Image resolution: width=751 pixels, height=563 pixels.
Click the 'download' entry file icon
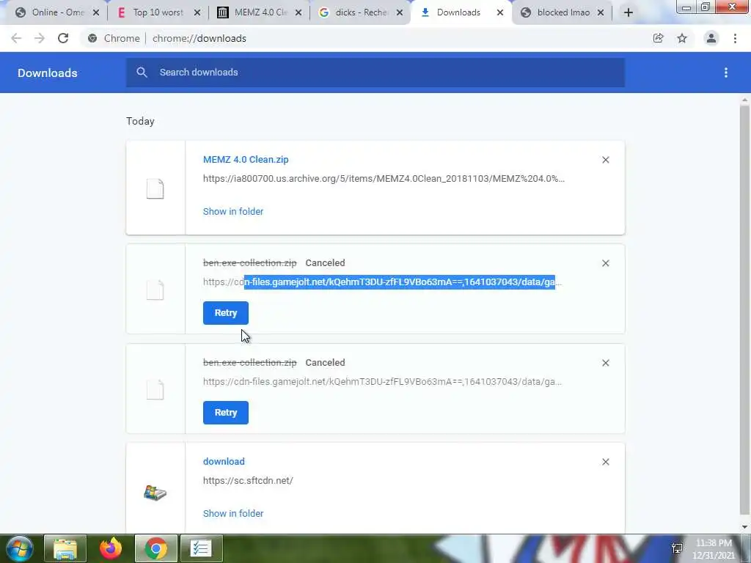click(x=155, y=493)
